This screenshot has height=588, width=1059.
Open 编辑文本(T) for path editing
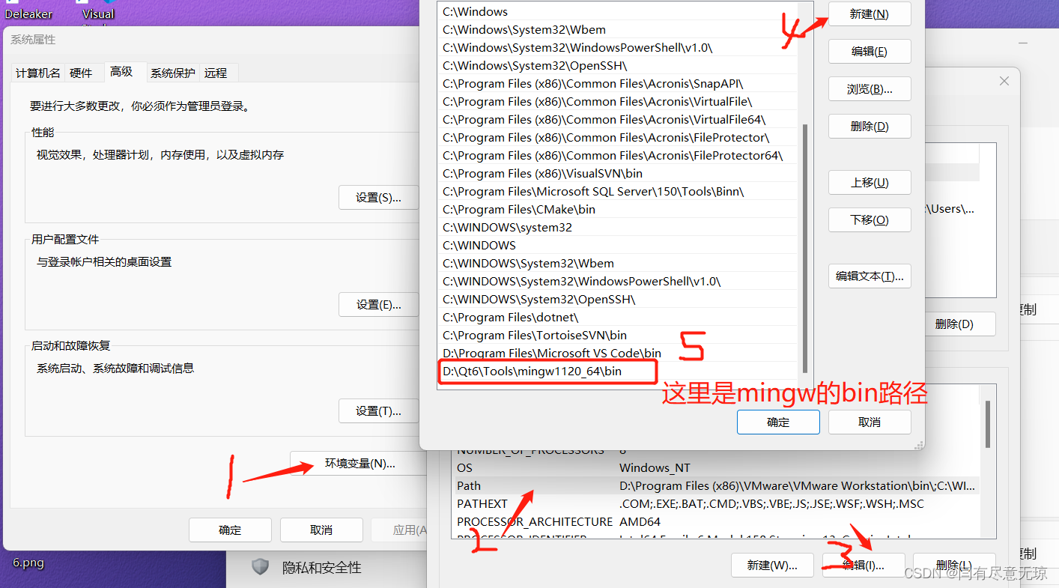tap(870, 276)
